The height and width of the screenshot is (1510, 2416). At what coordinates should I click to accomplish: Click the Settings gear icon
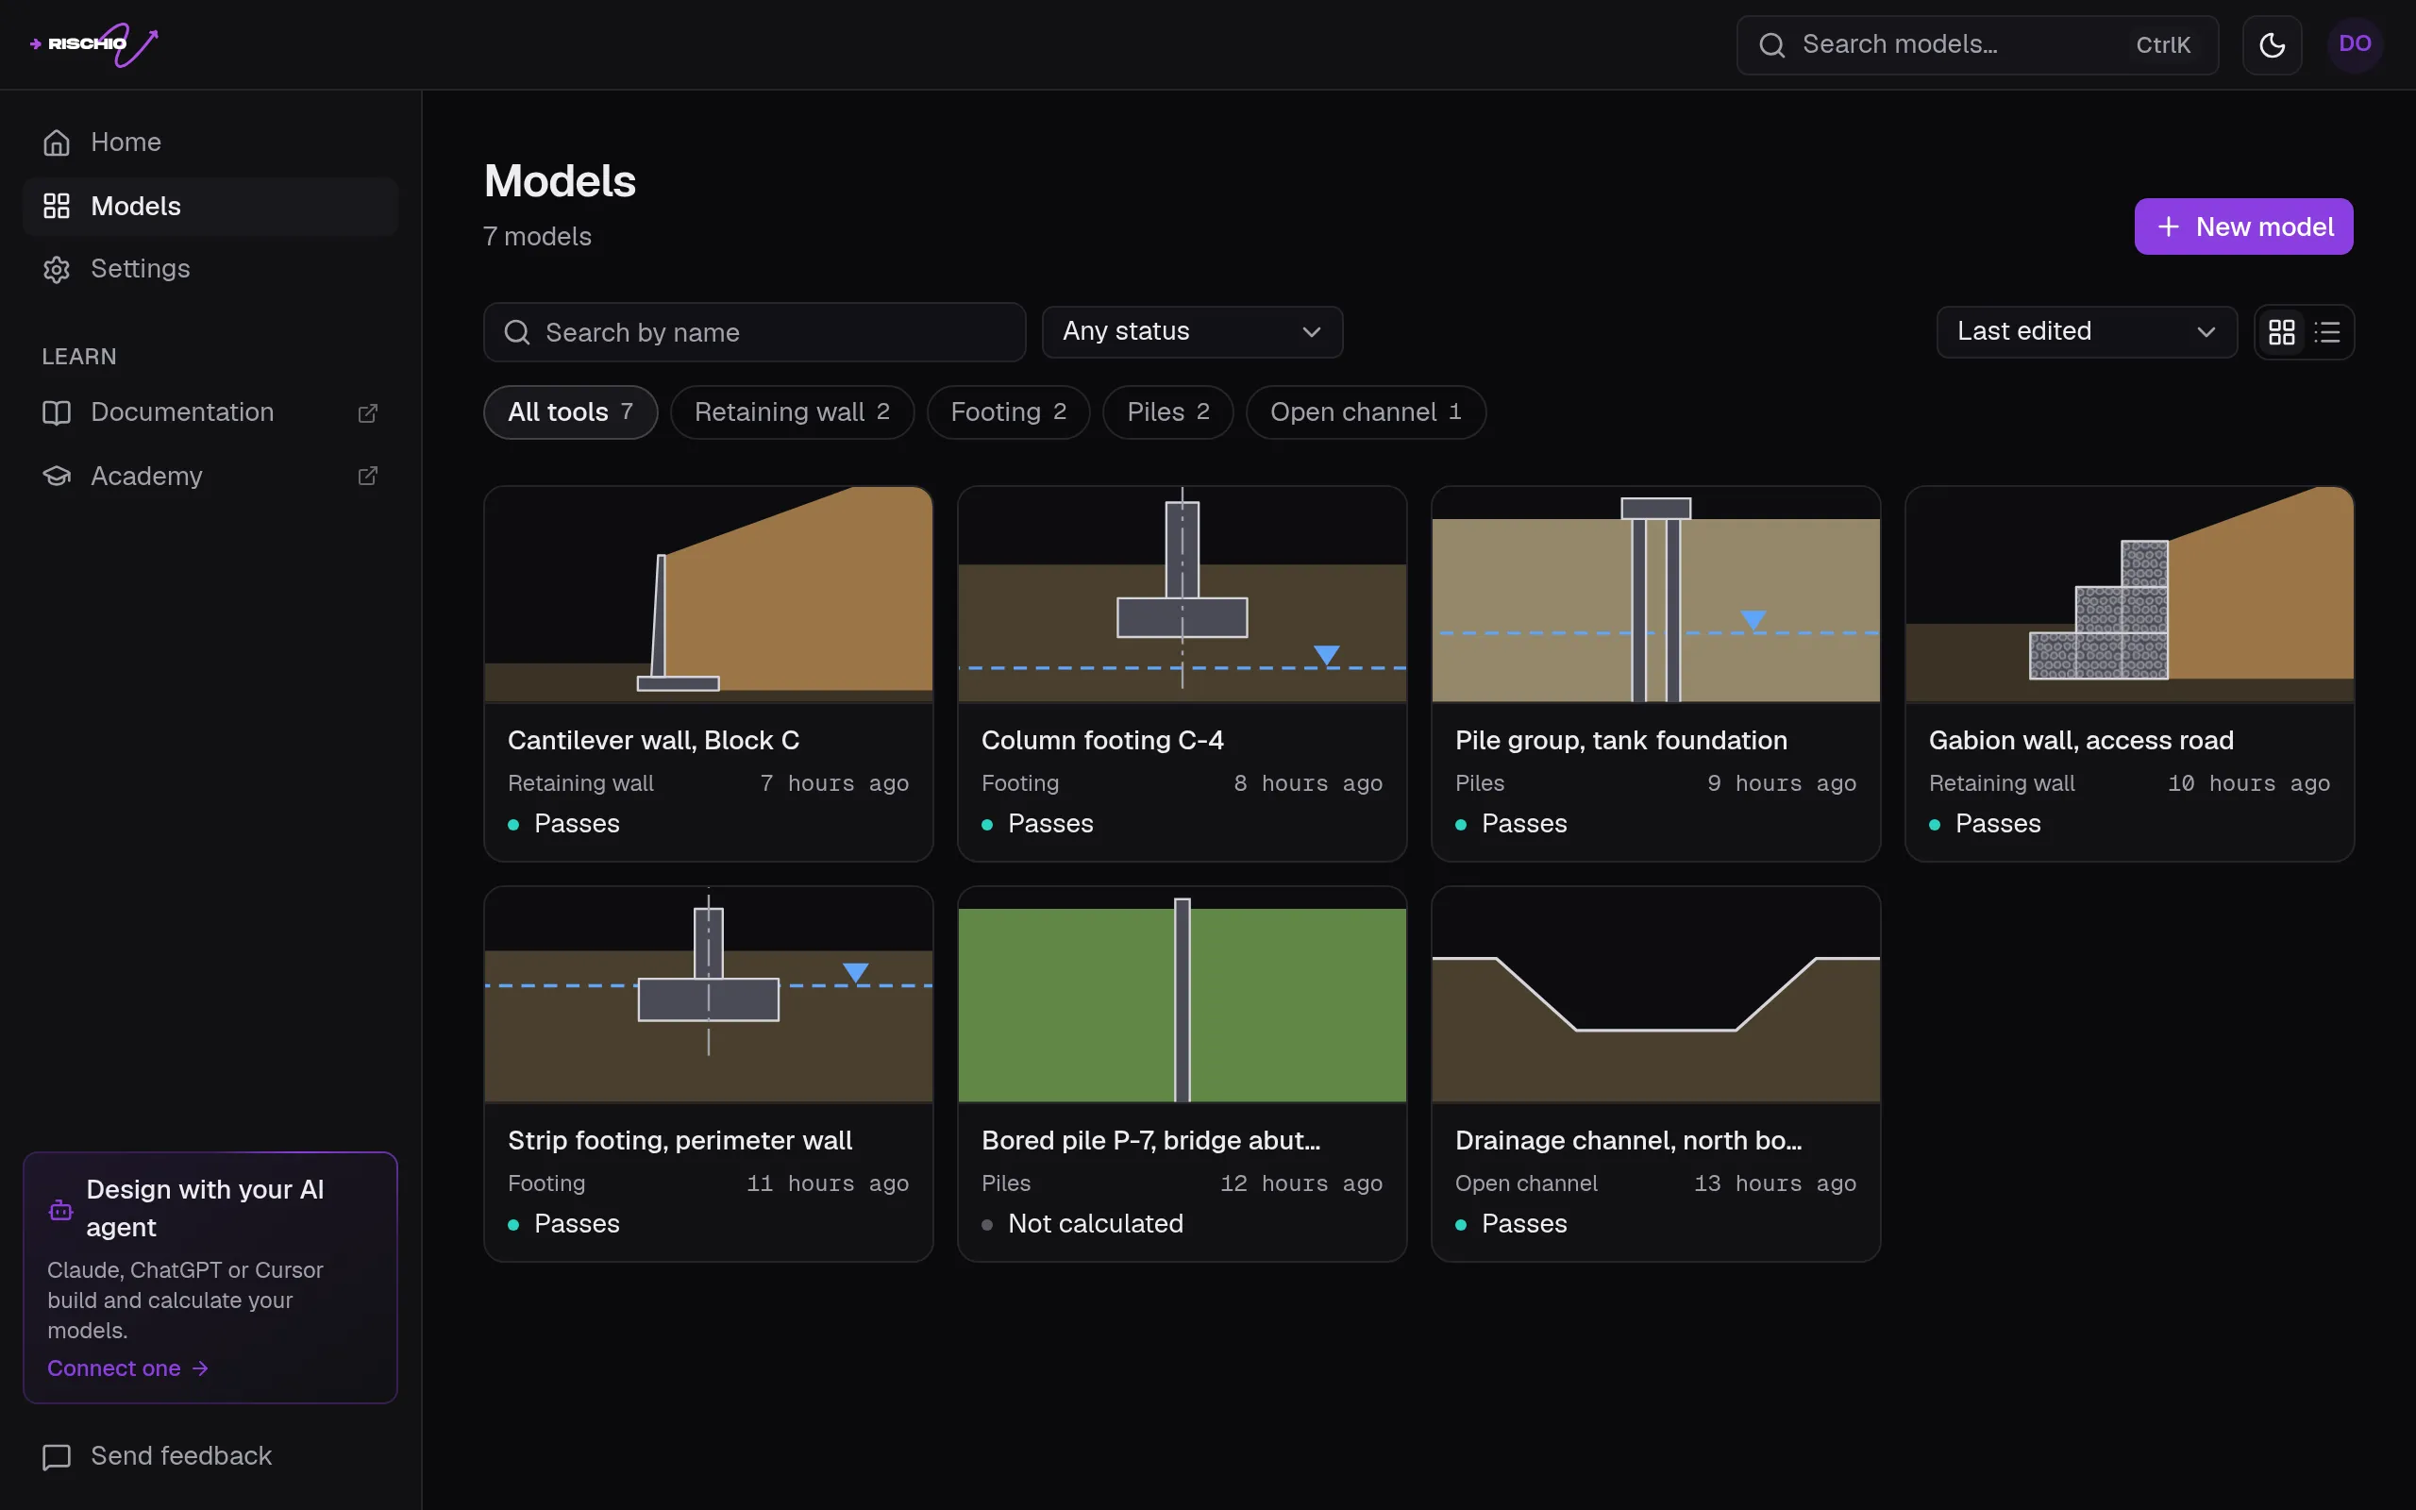pyautogui.click(x=57, y=270)
